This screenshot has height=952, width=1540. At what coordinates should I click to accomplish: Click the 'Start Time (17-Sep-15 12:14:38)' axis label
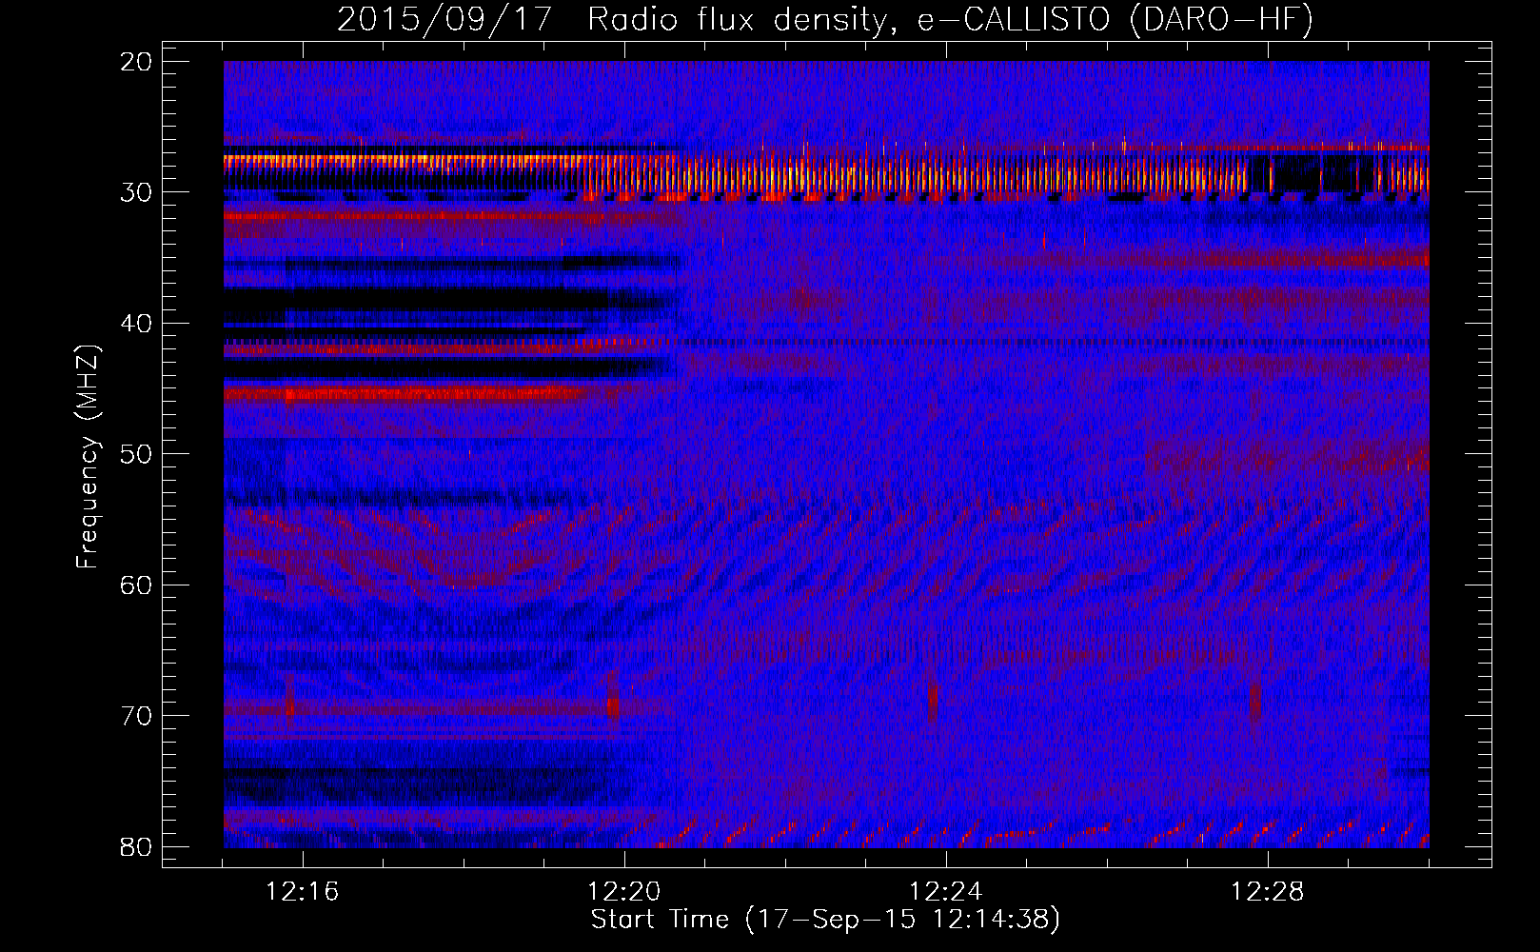click(825, 920)
